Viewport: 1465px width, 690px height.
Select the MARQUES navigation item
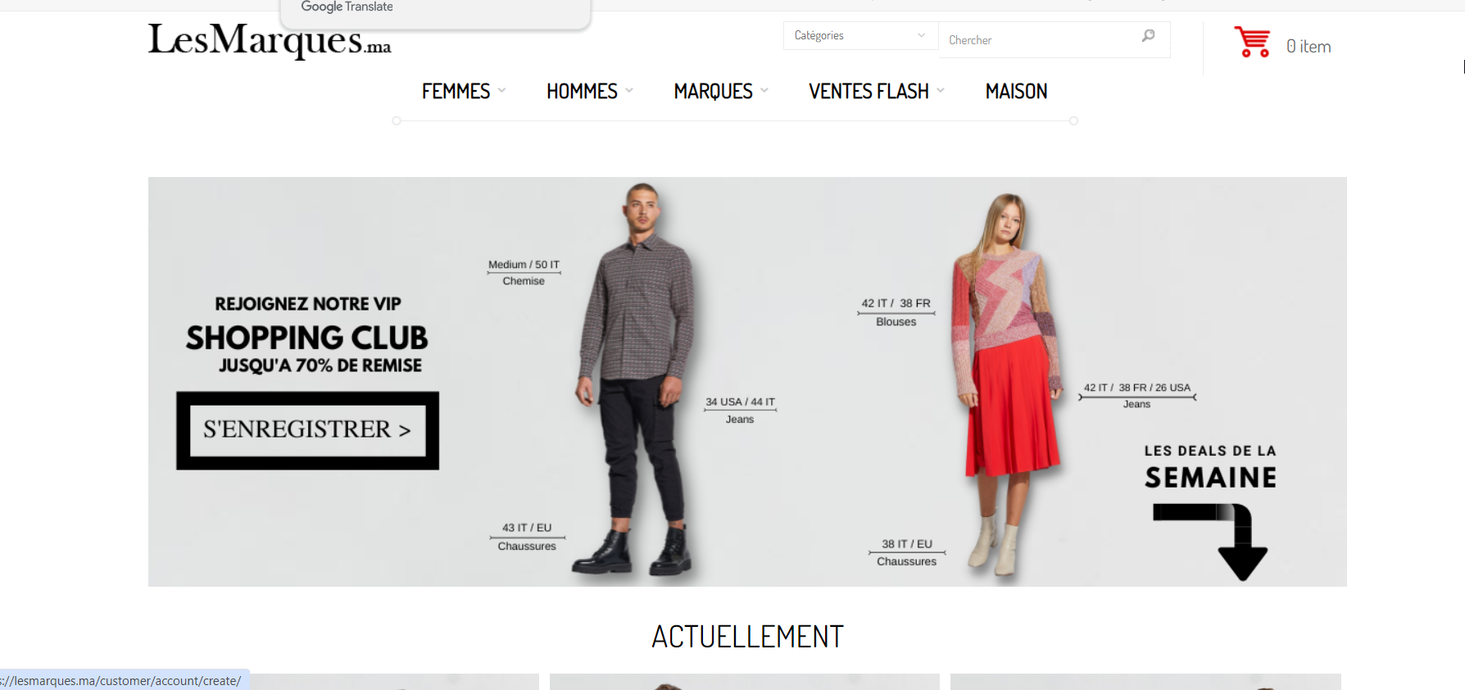point(713,91)
